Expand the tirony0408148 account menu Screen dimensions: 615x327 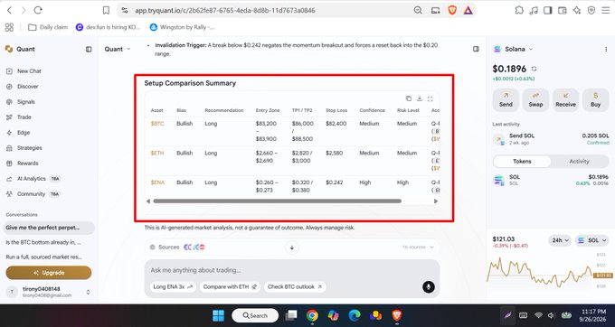coord(88,292)
